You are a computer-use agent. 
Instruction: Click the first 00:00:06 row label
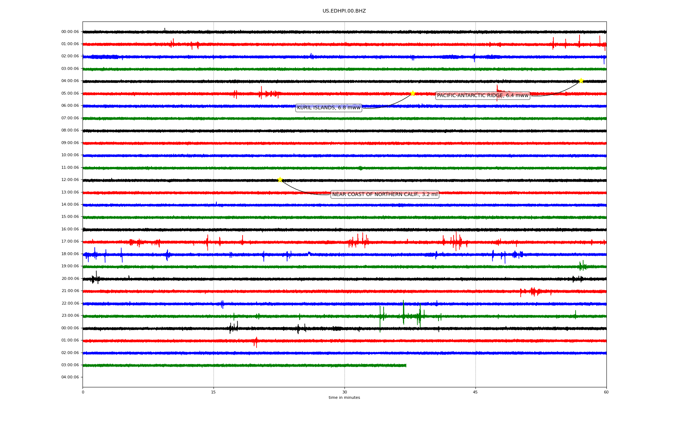point(70,32)
